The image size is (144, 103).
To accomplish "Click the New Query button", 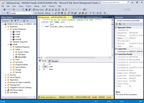I will (38, 9).
